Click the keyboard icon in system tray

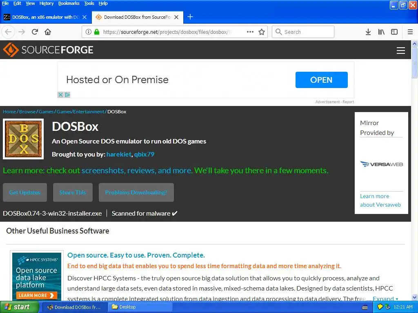365,307
